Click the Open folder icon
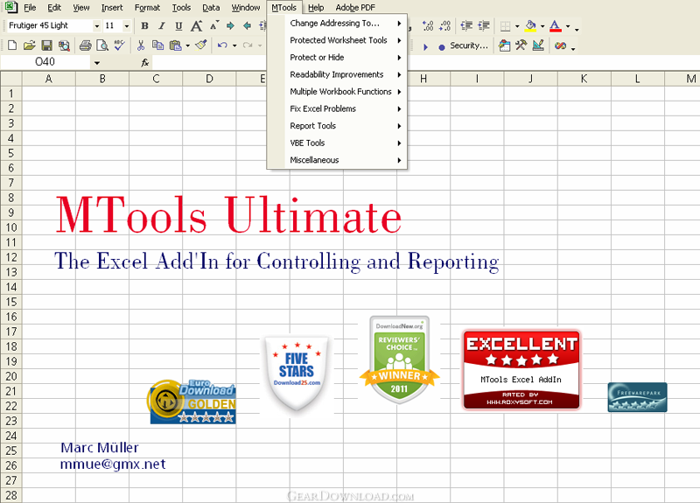This screenshot has width=700, height=503. click(30, 45)
